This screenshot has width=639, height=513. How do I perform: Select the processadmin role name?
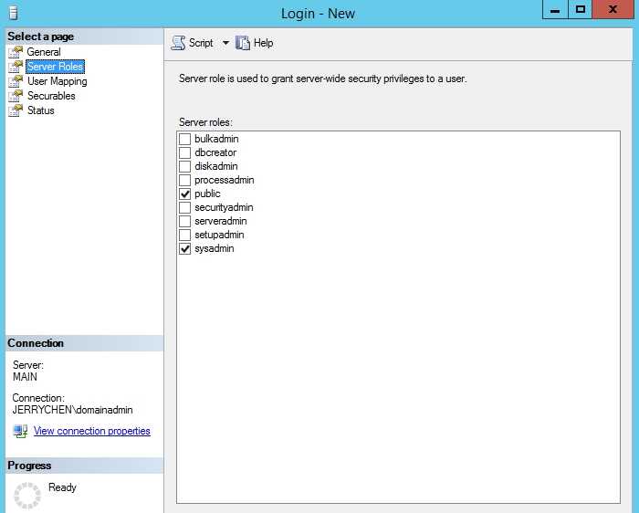[x=225, y=180]
